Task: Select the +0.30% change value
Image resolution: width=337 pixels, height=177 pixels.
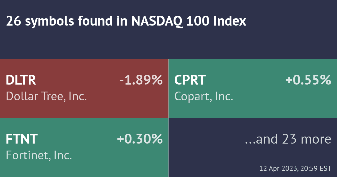Action: (x=140, y=139)
